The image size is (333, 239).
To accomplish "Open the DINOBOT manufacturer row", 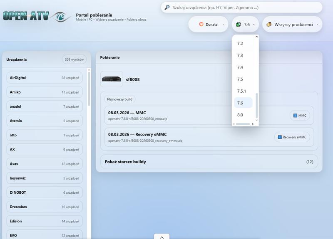I will coord(45,192).
